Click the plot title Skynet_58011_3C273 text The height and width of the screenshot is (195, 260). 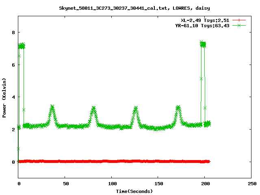pyautogui.click(x=134, y=8)
